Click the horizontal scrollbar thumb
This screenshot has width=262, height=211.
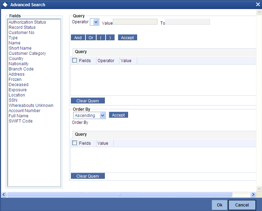coord(119,194)
